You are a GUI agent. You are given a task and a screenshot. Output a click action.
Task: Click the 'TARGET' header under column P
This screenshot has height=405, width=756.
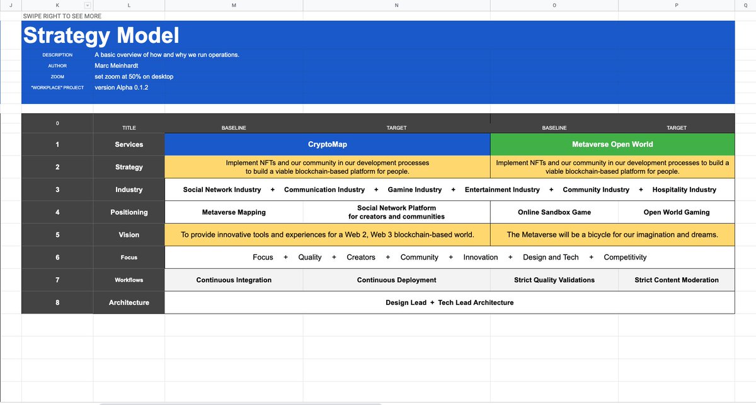tap(677, 128)
